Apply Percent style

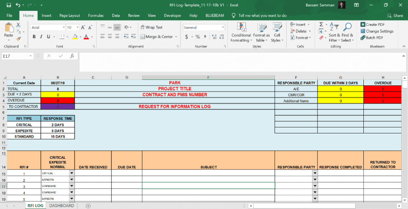[198, 37]
